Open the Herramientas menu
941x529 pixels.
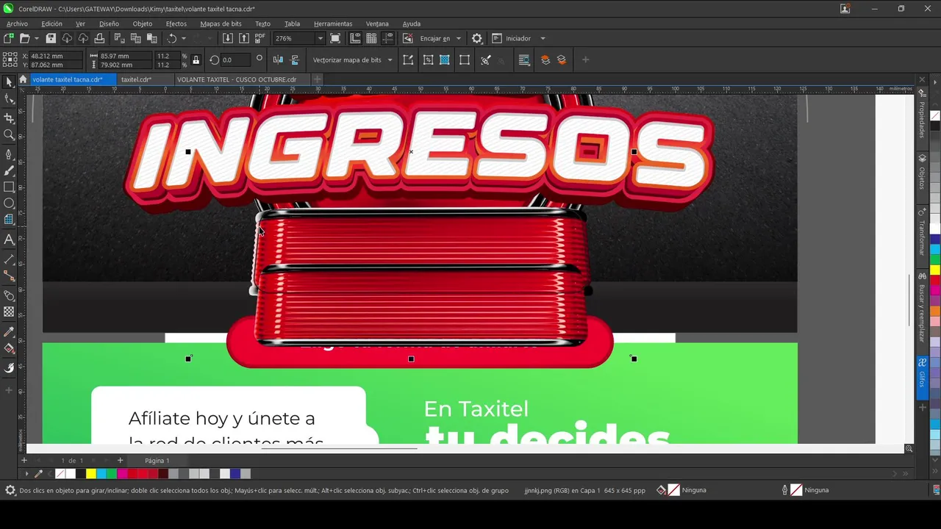(332, 24)
